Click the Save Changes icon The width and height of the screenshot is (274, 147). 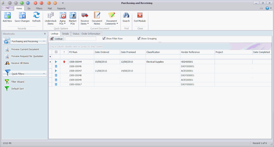click(22, 17)
